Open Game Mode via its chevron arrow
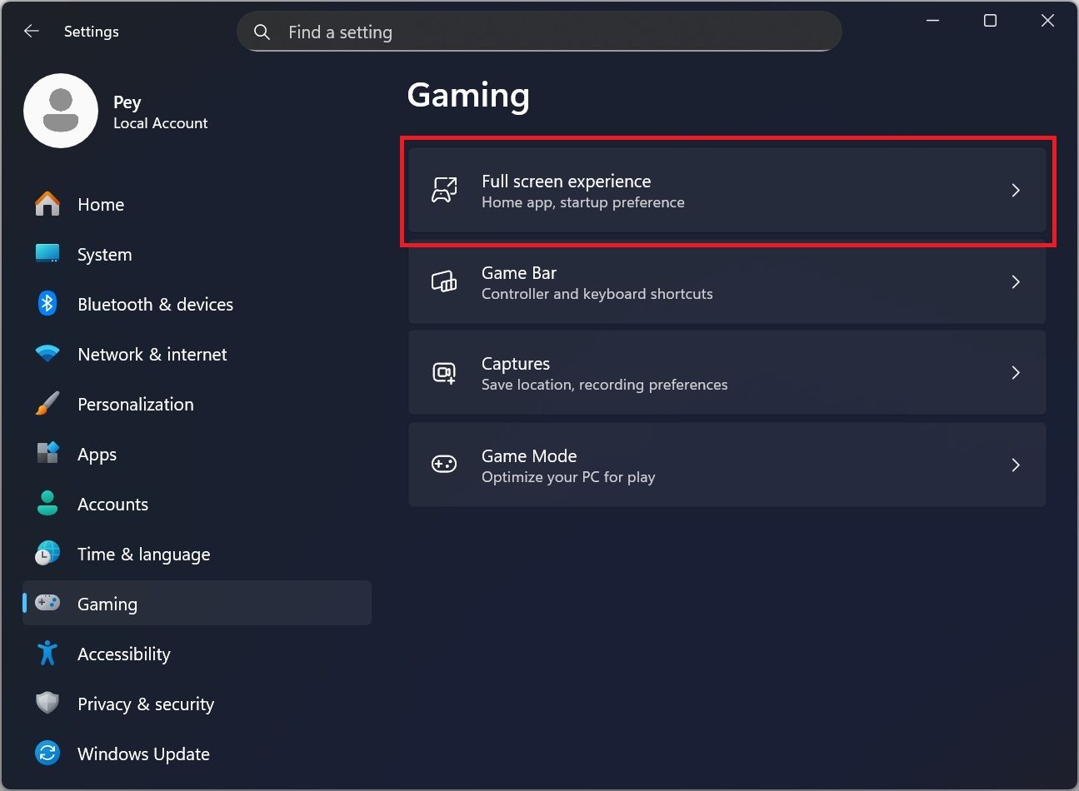 [x=1016, y=465]
